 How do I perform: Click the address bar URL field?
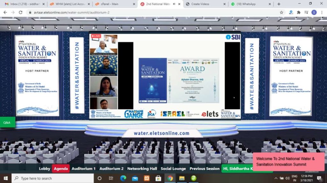click(x=154, y=12)
